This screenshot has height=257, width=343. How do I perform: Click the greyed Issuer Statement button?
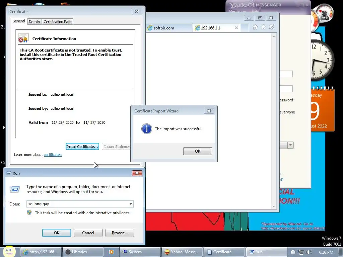(116, 147)
